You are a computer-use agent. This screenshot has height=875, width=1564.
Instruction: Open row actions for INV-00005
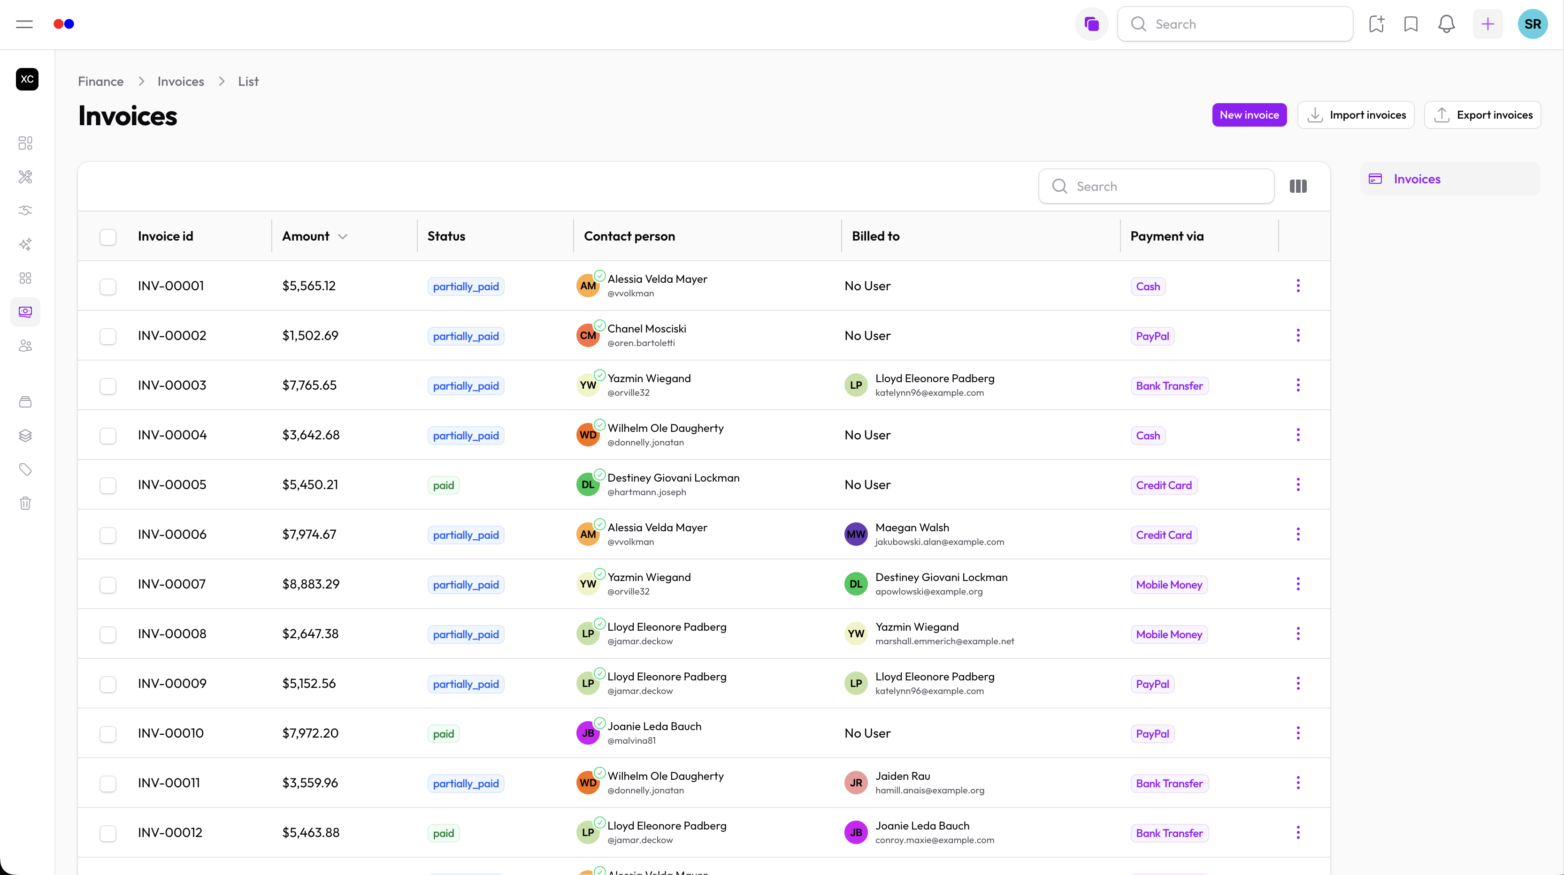pos(1298,484)
